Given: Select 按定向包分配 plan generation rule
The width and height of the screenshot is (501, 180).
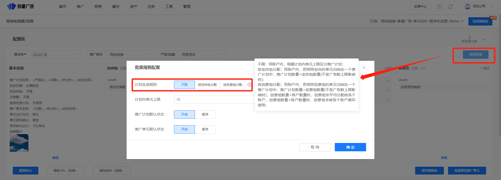Looking at the screenshot, I should click(207, 85).
